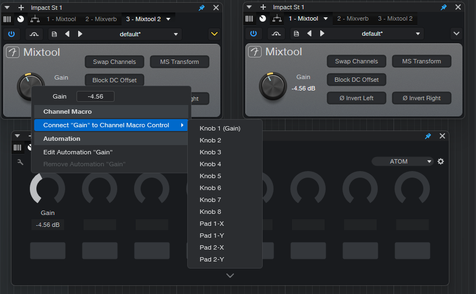This screenshot has width=476, height=294.
Task: Open default* preset dropdown in left window
Action: pos(176,34)
